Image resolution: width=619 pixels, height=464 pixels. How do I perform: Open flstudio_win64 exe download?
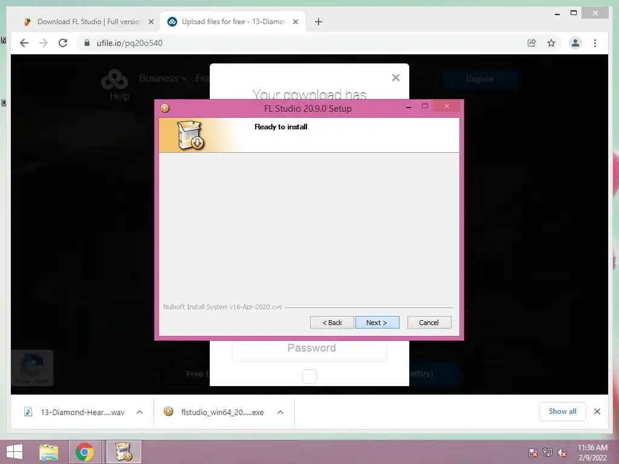[x=222, y=412]
